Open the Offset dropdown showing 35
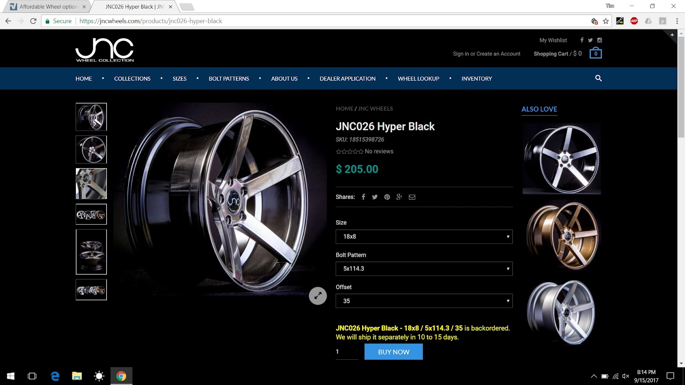 tap(424, 301)
